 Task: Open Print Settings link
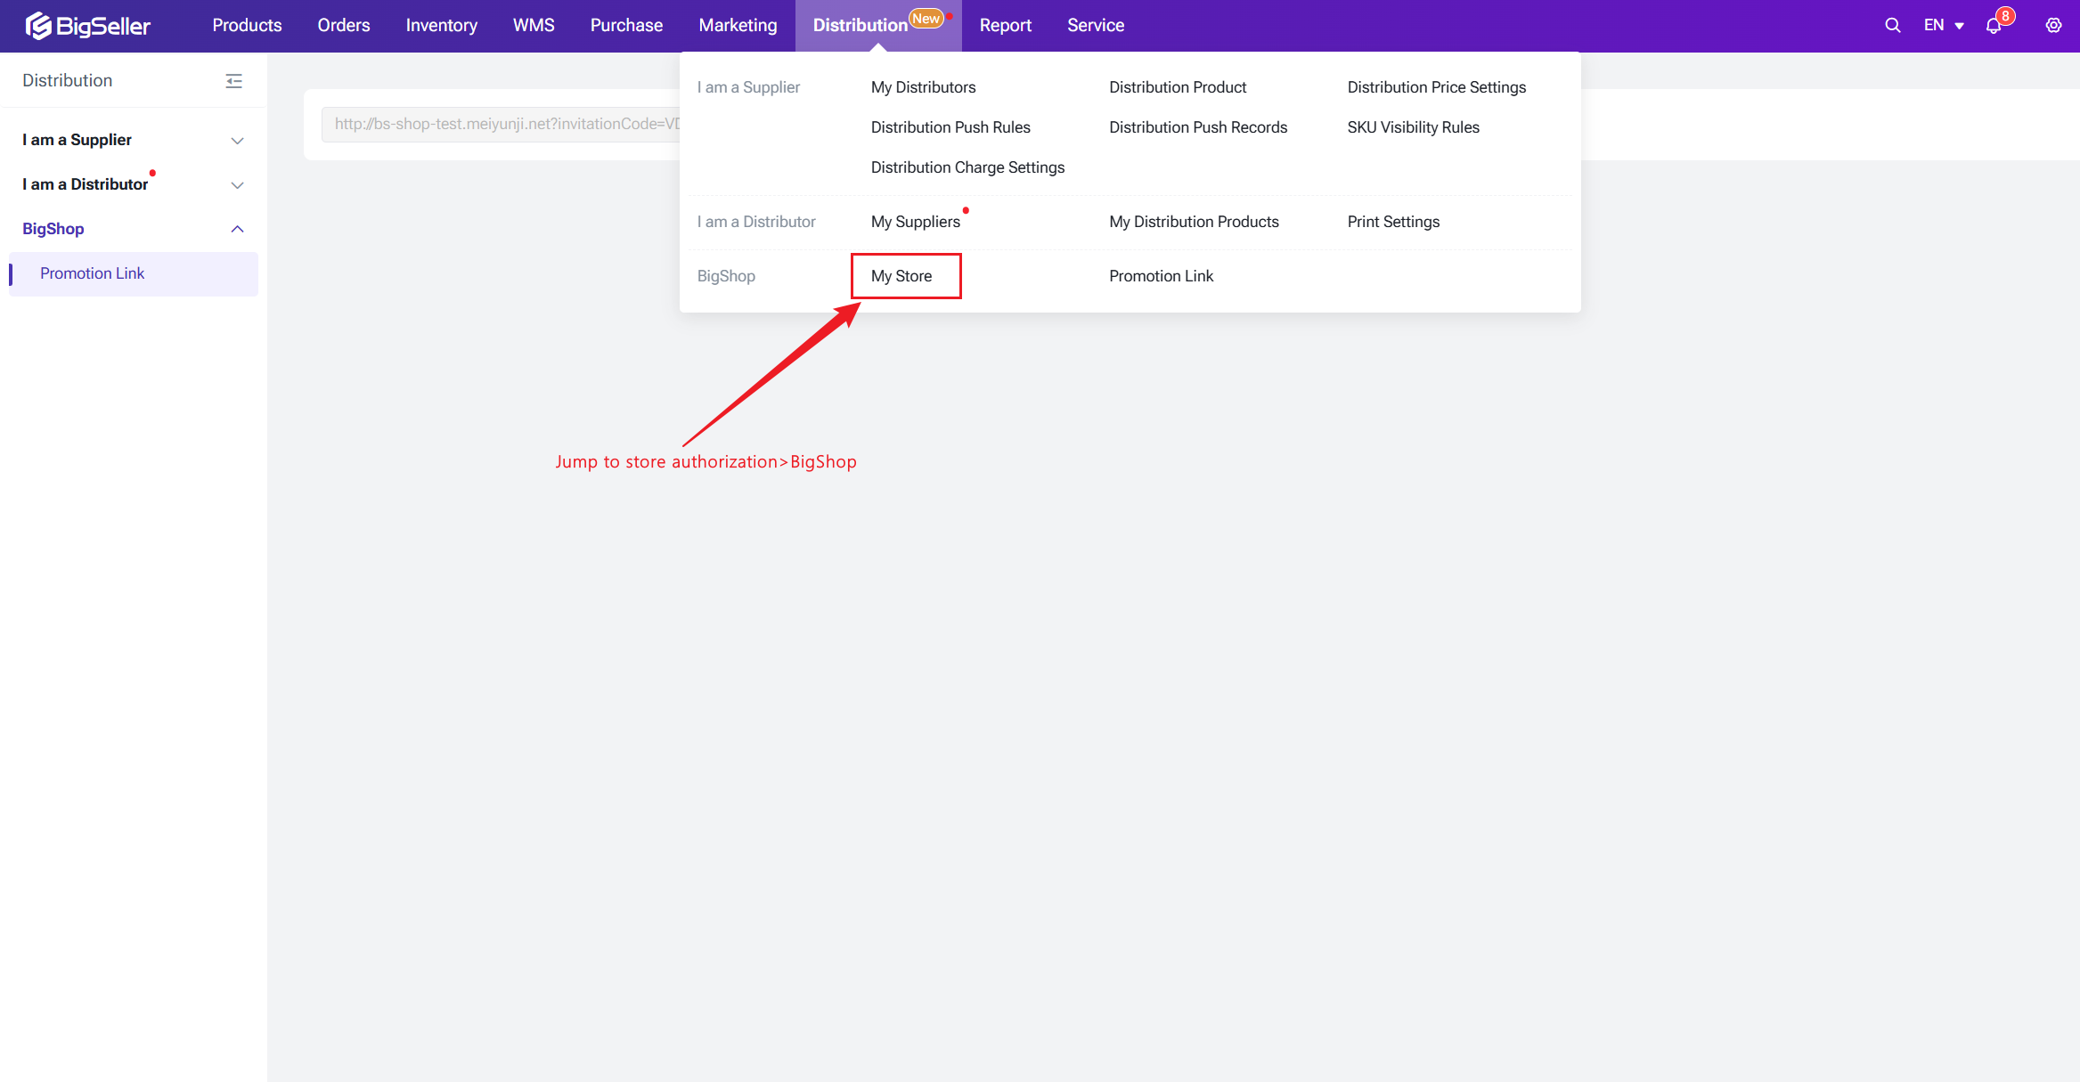pos(1393,222)
